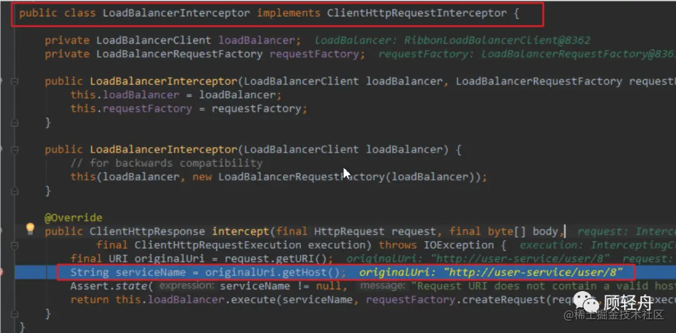
Task: Click the loadBalancer field declaration name
Action: pyautogui.click(x=257, y=41)
